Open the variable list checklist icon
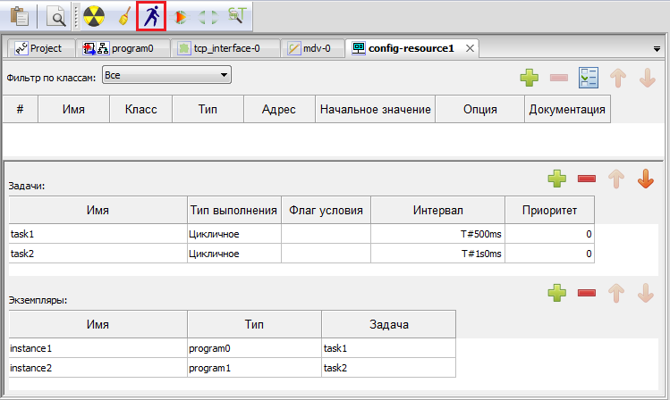This screenshot has width=670, height=400. (x=588, y=79)
